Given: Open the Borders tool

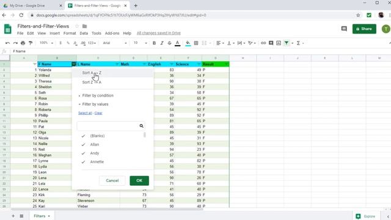Looking at the screenshot, I should (x=196, y=43).
